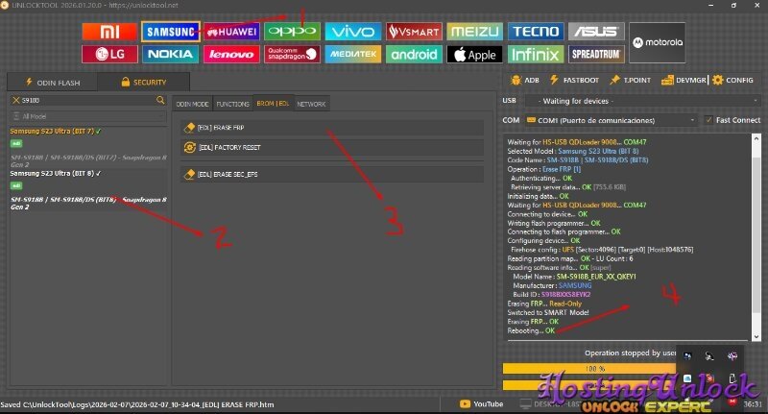Open the YouTube link in status bar
768x414 pixels.
tap(482, 403)
